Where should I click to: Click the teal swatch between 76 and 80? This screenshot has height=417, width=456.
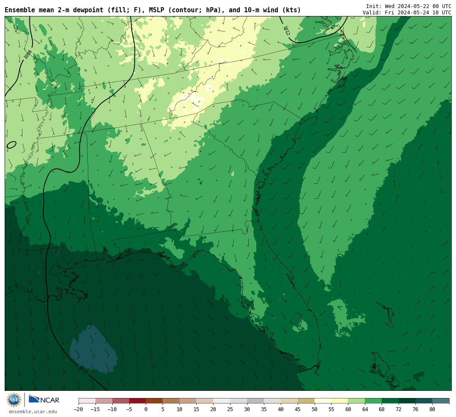click(424, 401)
